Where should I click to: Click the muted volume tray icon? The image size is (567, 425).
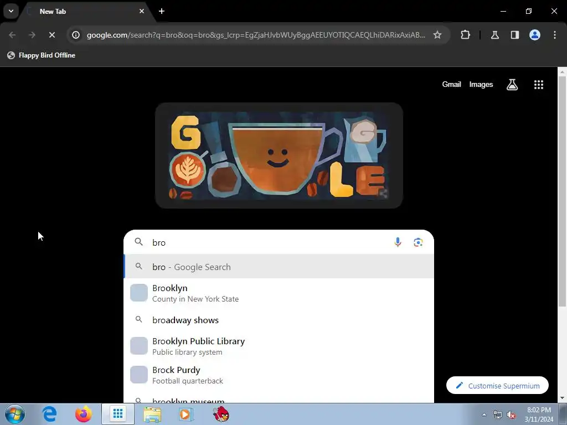point(511,414)
